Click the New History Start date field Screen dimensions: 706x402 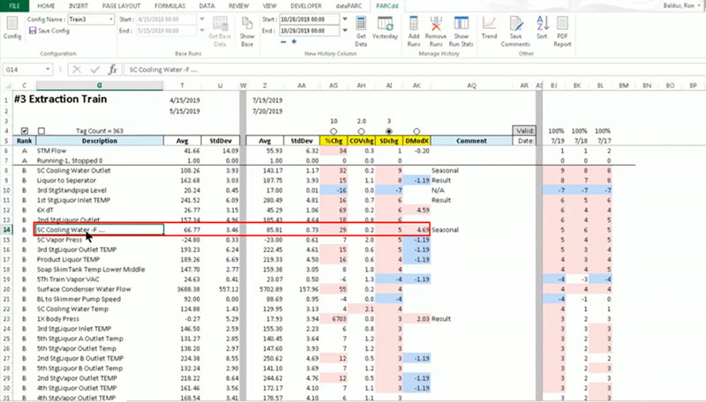coord(308,19)
